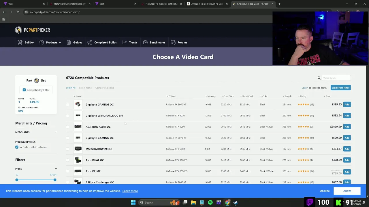Open the Forums navigation item
369x207 pixels.
point(179,42)
